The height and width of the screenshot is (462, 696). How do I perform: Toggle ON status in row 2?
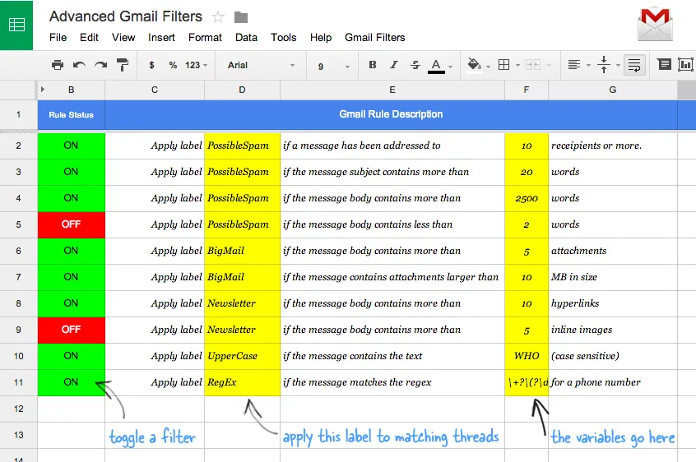pos(72,146)
